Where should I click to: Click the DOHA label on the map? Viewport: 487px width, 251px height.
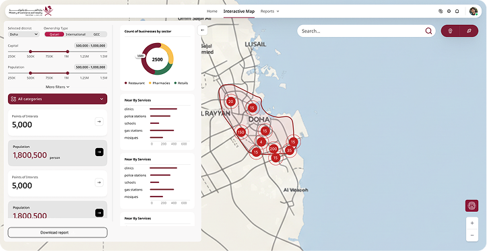click(x=259, y=120)
